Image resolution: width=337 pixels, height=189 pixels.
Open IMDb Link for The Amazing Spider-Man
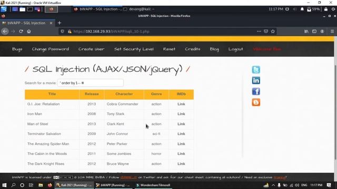[181, 144]
